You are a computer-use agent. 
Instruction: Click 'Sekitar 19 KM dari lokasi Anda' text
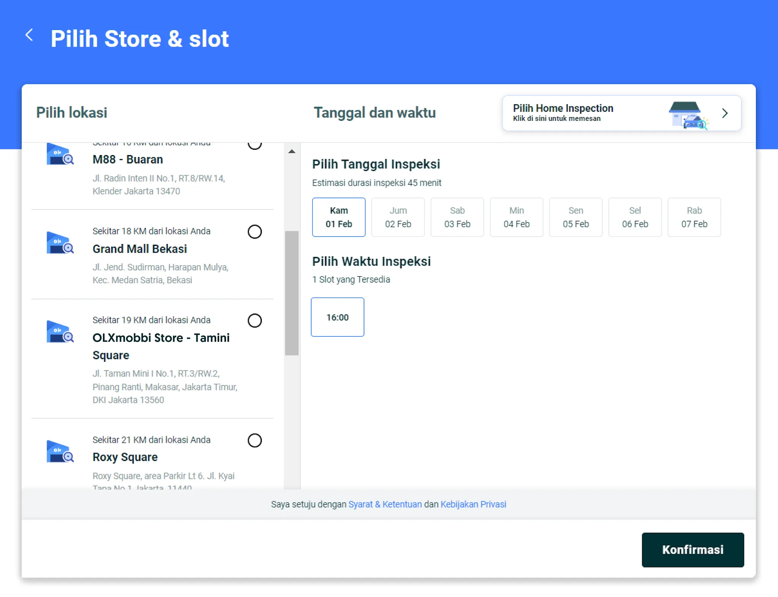point(152,320)
